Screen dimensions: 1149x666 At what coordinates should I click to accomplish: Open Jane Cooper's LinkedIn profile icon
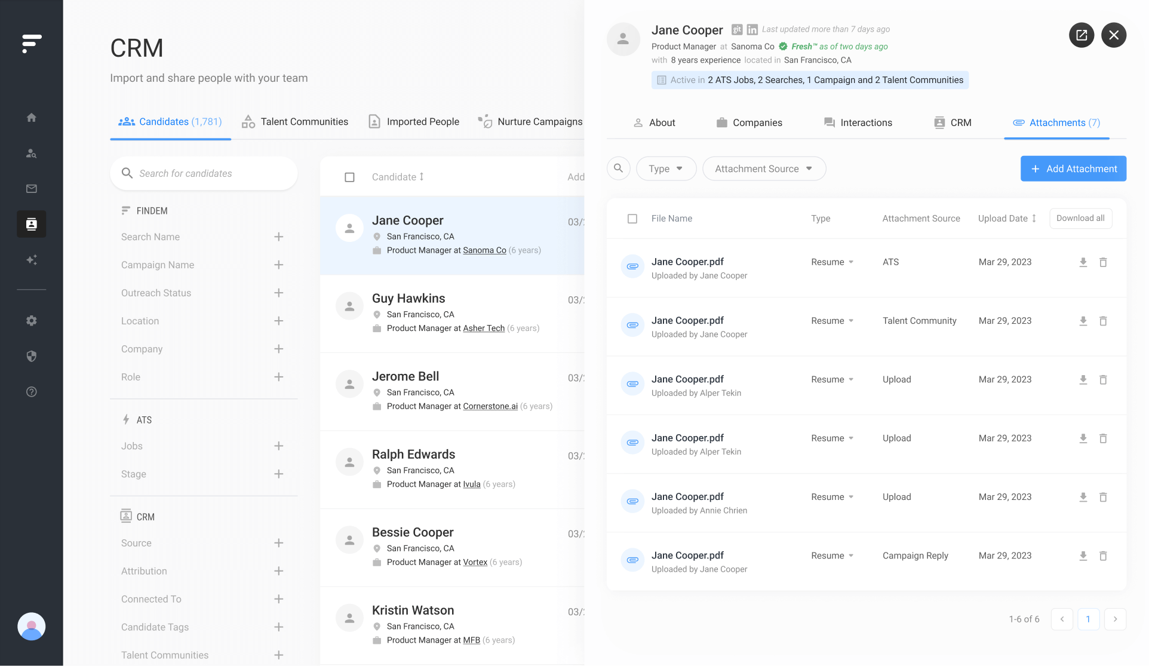pos(752,29)
